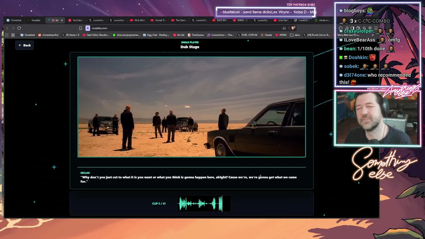Open the r/LivestreamFail bookmark
The image size is (425, 239).
48,35
